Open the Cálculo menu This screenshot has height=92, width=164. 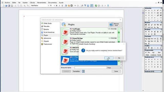click(x=32, y=3)
